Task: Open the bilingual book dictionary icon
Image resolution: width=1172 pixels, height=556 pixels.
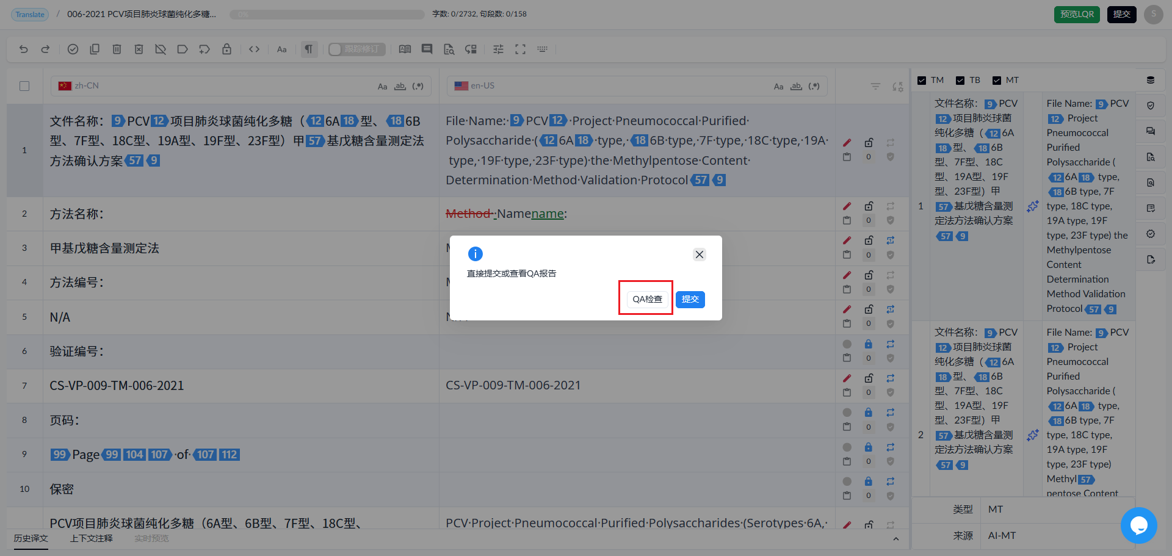Action: pyautogui.click(x=405, y=49)
